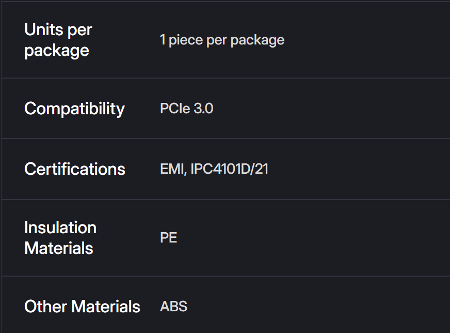
Task: Click the Insulation Materials label
Action: point(60,238)
